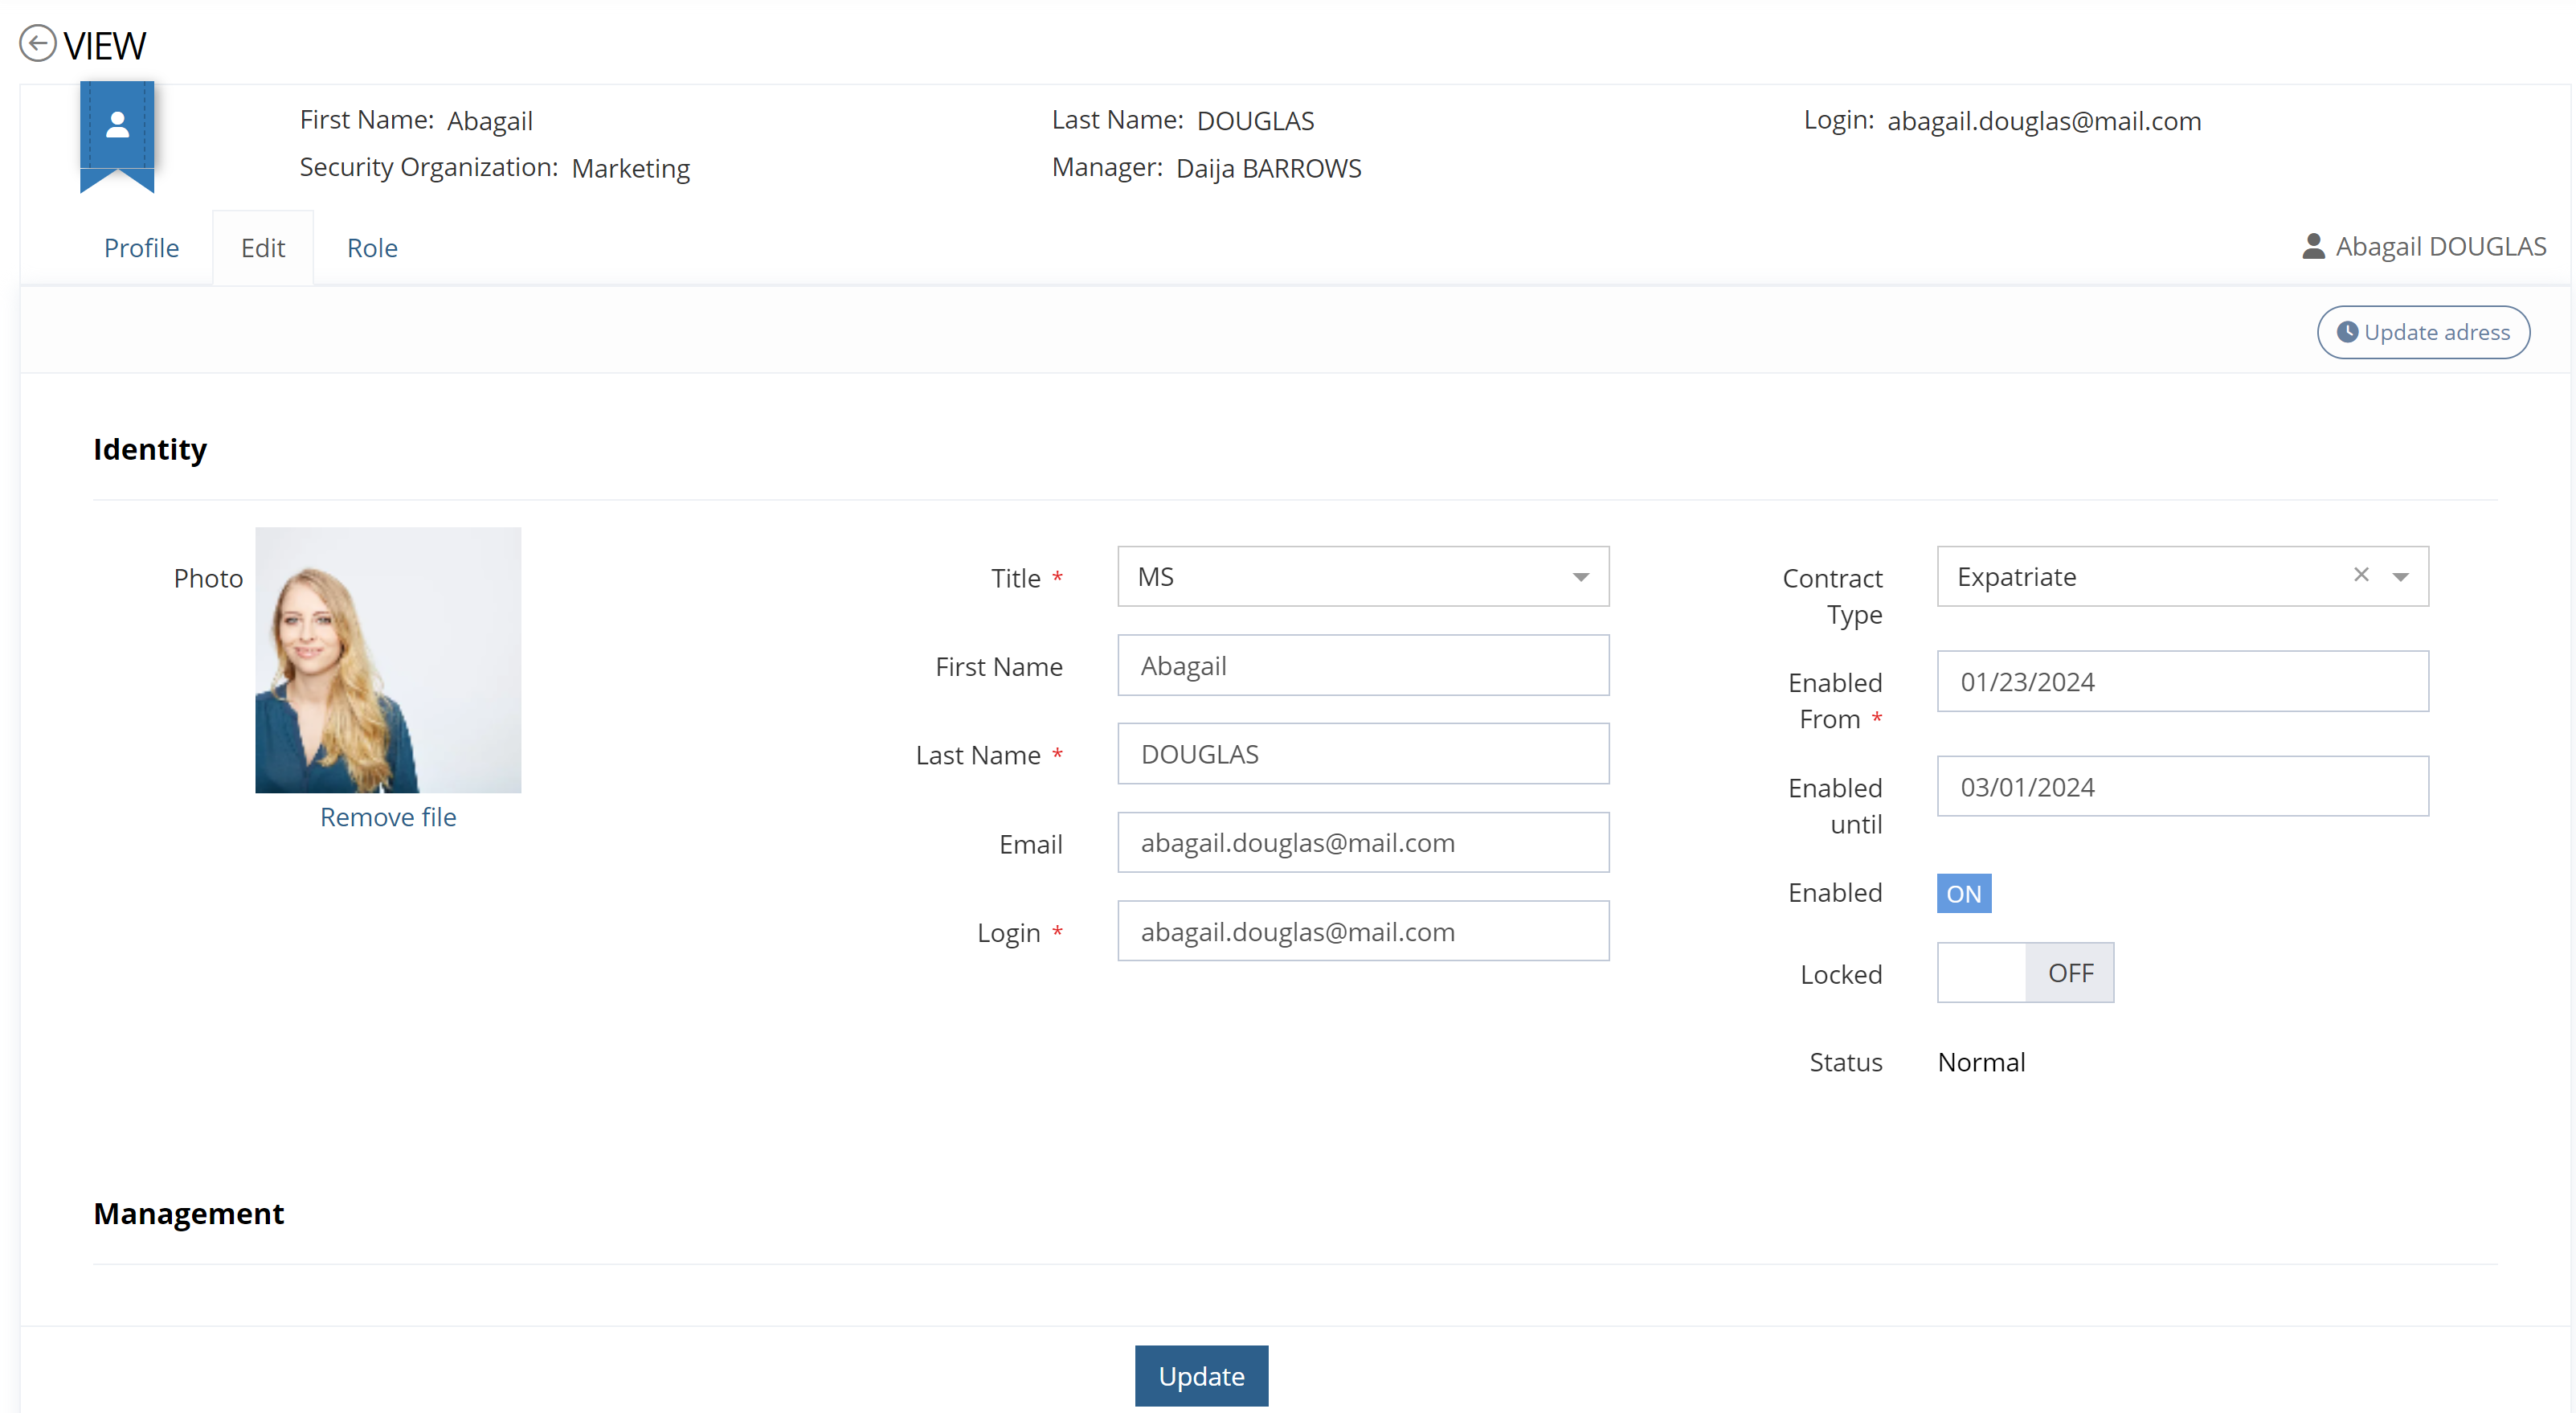Select the Edit tab

point(262,248)
